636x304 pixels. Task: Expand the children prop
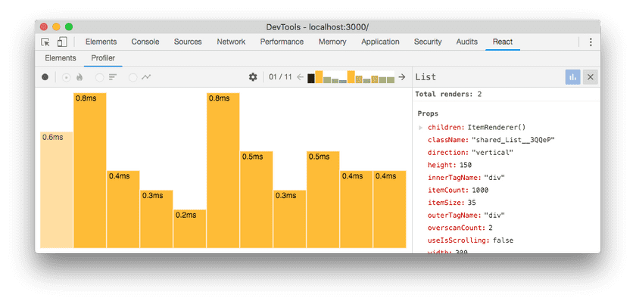pos(421,127)
